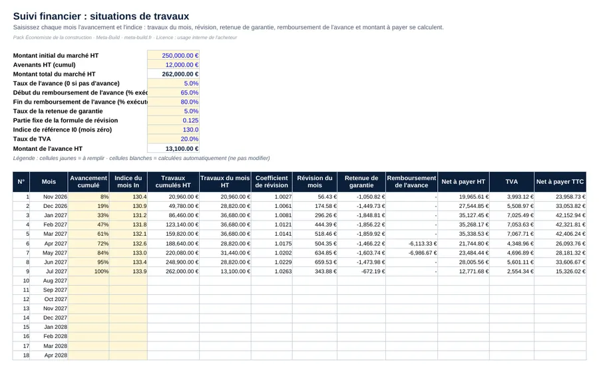Select the 33% progress cell for Jan 2027
This screenshot has height=370, width=599.
coord(89,215)
